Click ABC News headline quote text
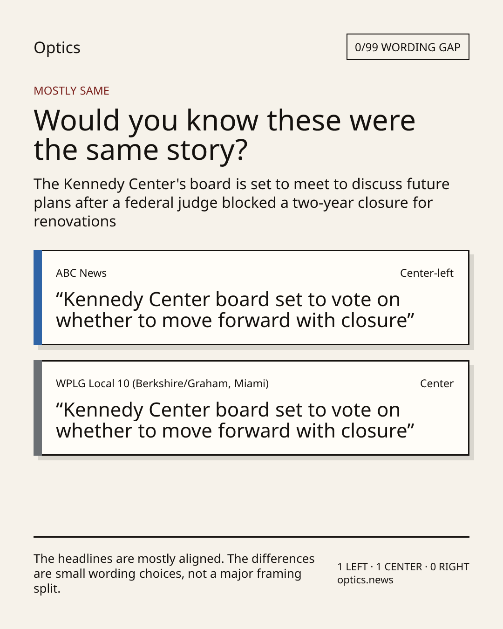The height and width of the screenshot is (629, 503). [x=235, y=310]
